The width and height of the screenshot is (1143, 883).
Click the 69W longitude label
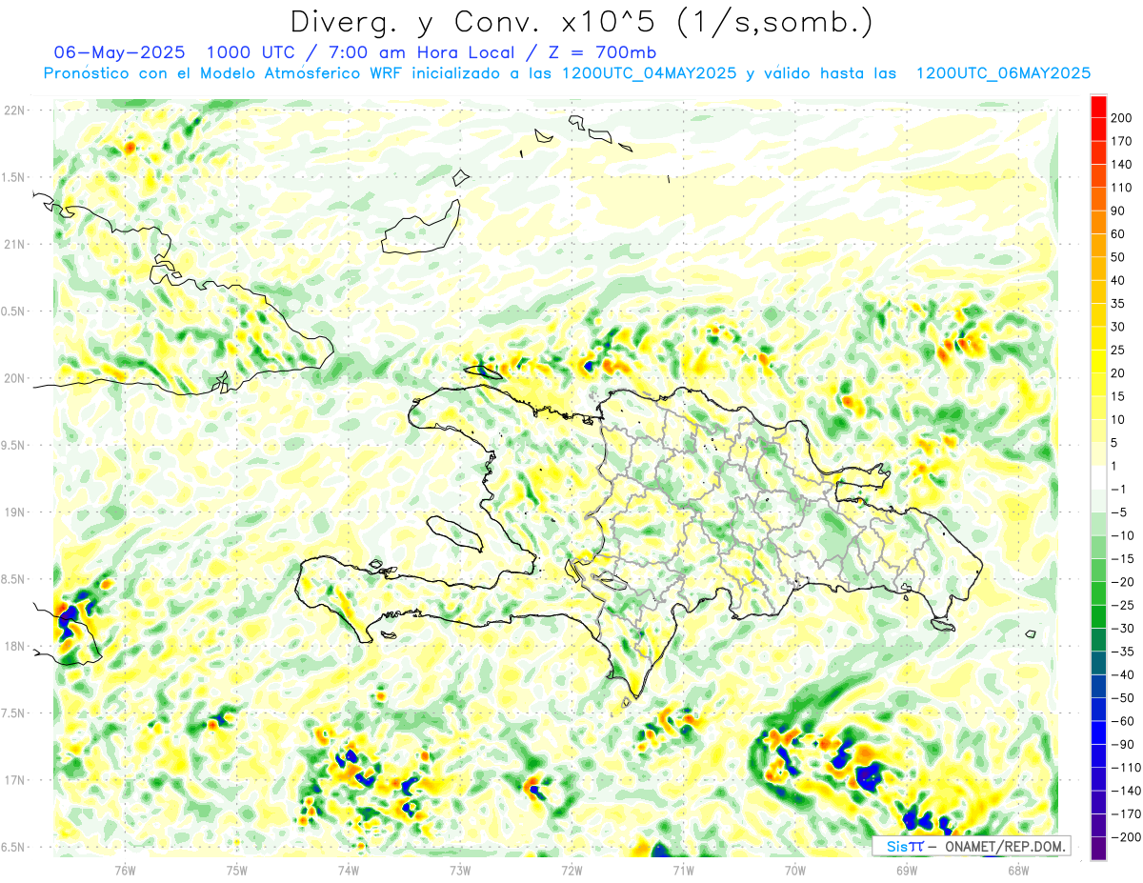coord(907,870)
